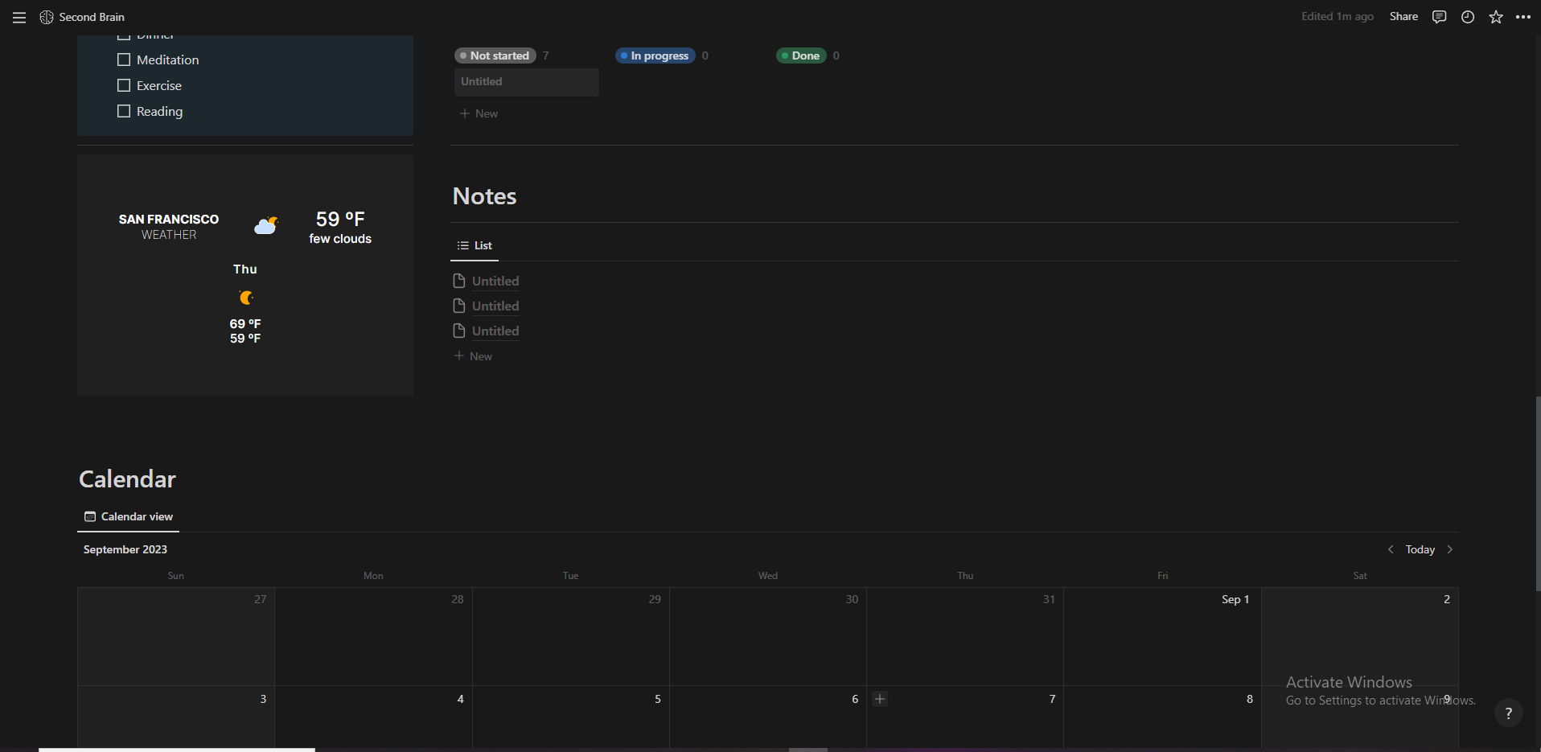Click the Share button
Image resolution: width=1541 pixels, height=752 pixels.
click(x=1403, y=17)
